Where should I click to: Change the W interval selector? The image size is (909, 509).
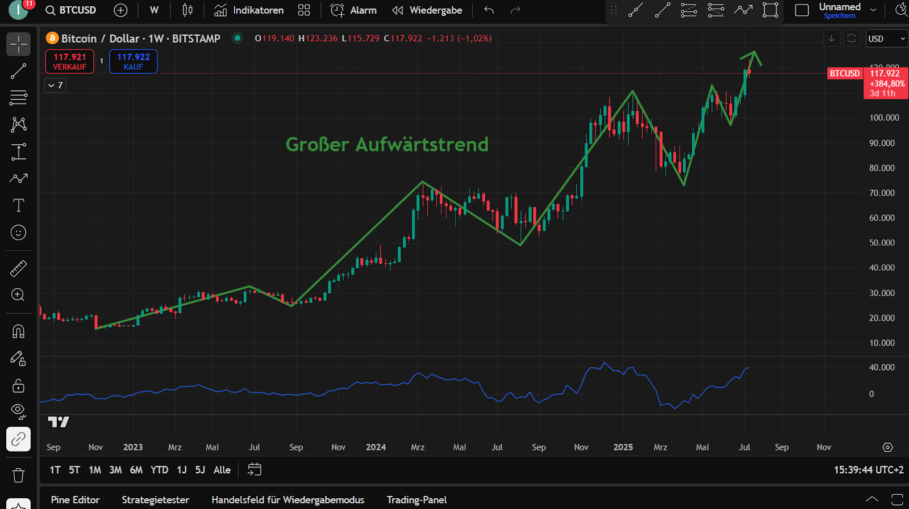click(154, 10)
